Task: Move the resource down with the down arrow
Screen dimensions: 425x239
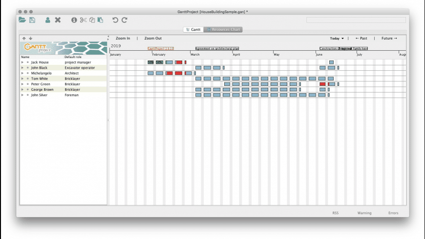Action: tap(31, 39)
